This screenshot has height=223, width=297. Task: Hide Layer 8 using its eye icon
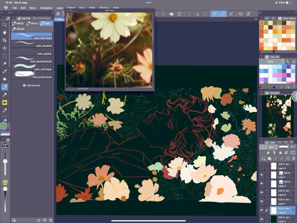[x=262, y=193]
